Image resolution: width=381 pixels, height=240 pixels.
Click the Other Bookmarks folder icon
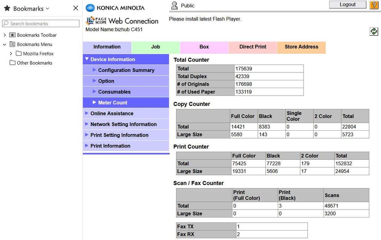[x=13, y=63]
